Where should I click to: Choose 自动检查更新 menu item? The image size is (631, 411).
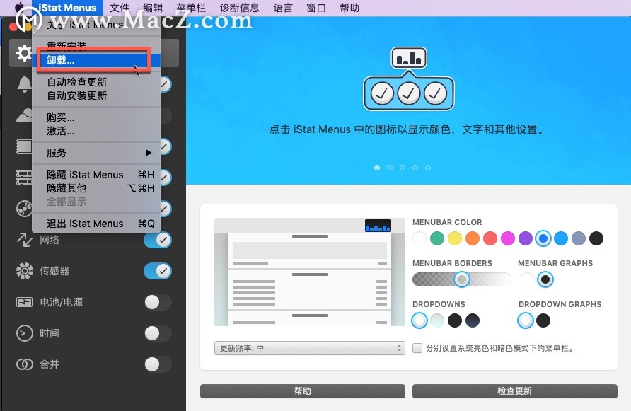pos(95,82)
